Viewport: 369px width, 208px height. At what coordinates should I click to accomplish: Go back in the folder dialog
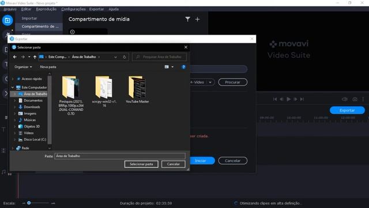tap(15, 57)
